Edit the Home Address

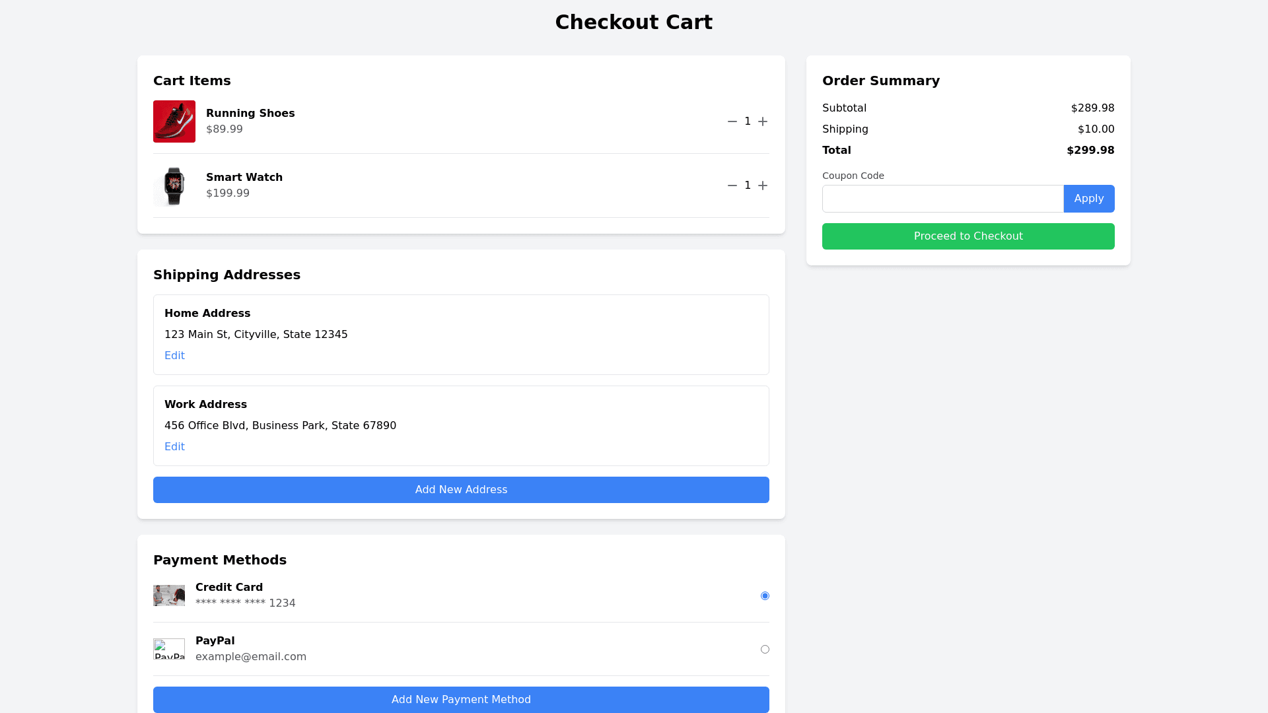point(174,355)
